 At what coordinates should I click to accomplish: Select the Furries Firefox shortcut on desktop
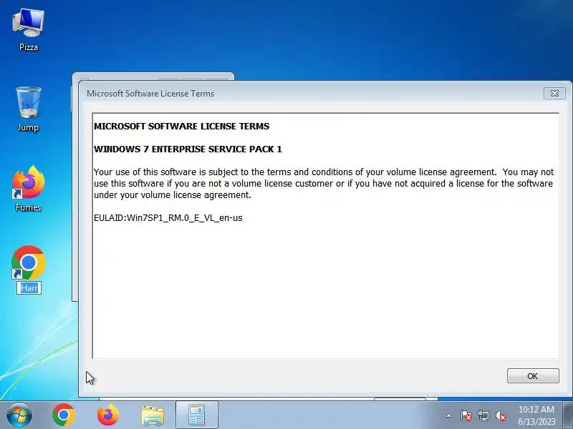29,189
